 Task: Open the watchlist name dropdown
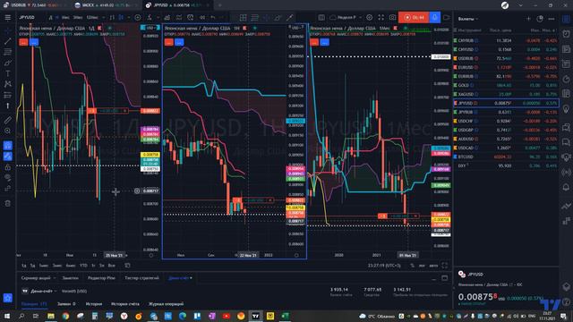(468, 19)
